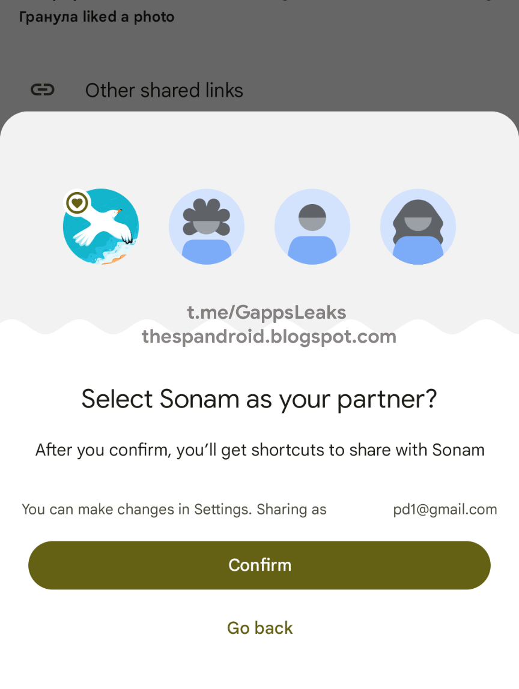Tap the word Settings in the note
Viewport: 519px width, 689px height.
click(223, 509)
